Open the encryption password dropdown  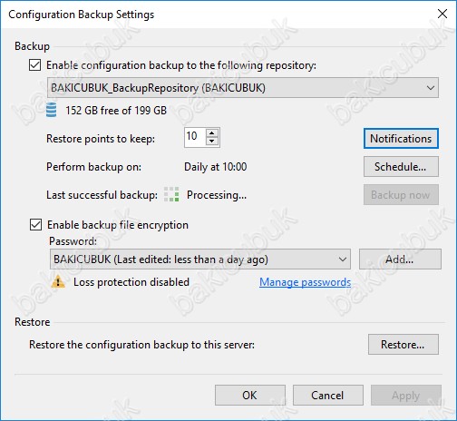pyautogui.click(x=200, y=259)
